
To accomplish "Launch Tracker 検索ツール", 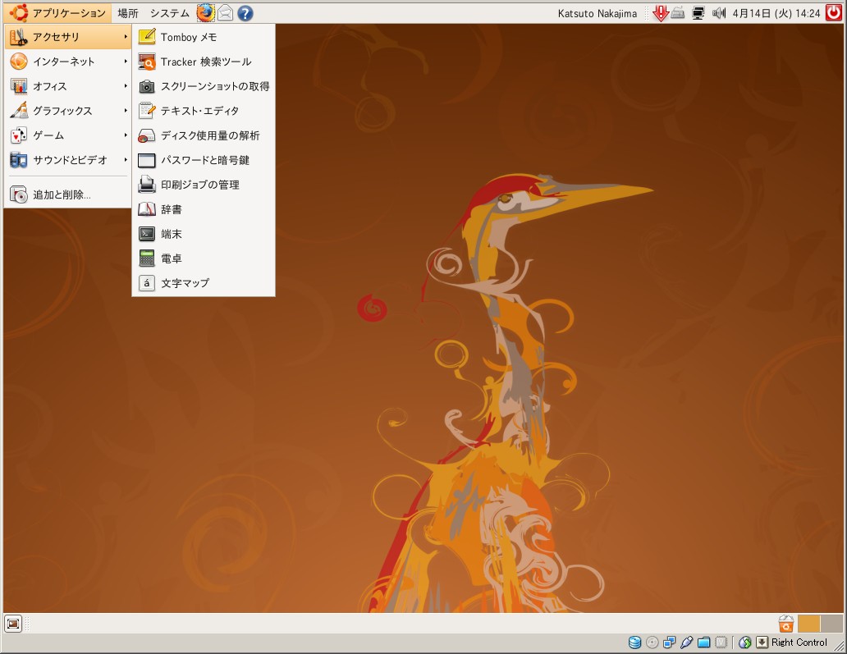I will (203, 62).
